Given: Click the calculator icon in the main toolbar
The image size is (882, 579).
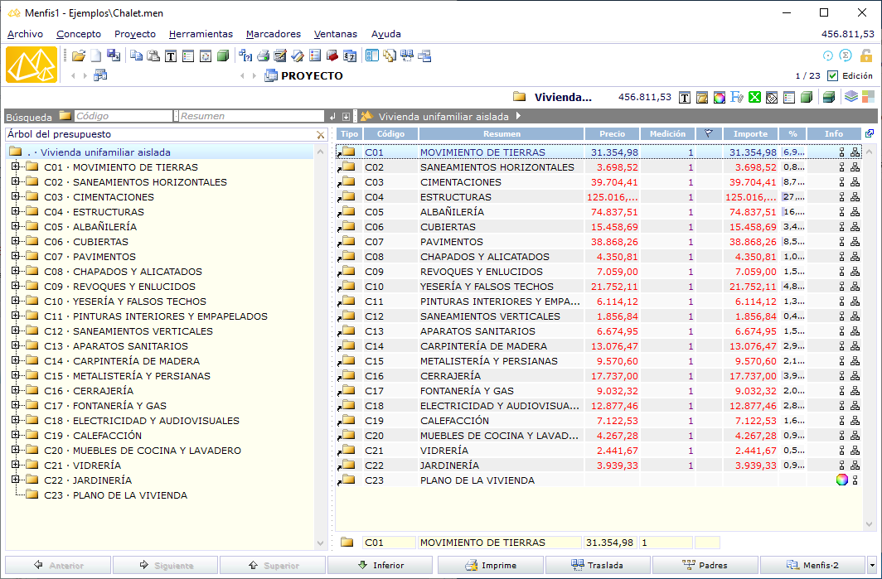Looking at the screenshot, I should [x=350, y=55].
